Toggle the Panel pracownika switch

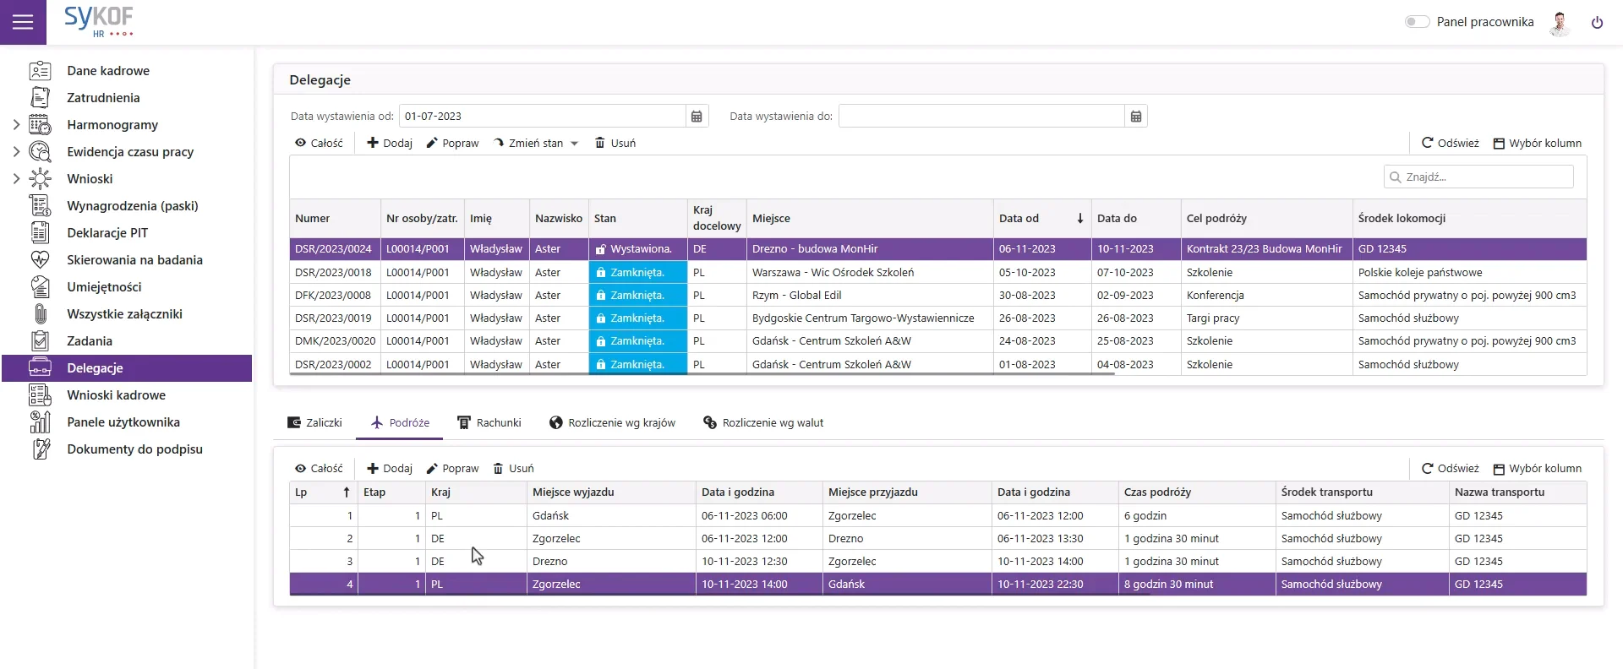click(x=1417, y=22)
